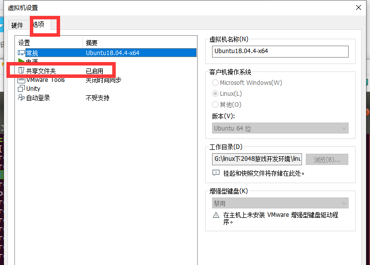The image size is (370, 265).
Task: Click the warning triangle icon
Action: click(216, 215)
